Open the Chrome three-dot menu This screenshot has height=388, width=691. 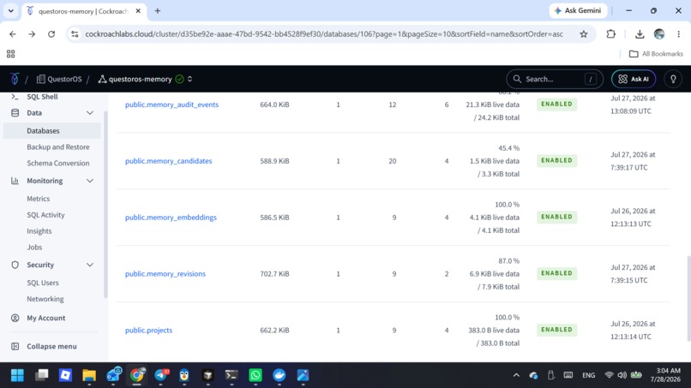click(x=679, y=34)
